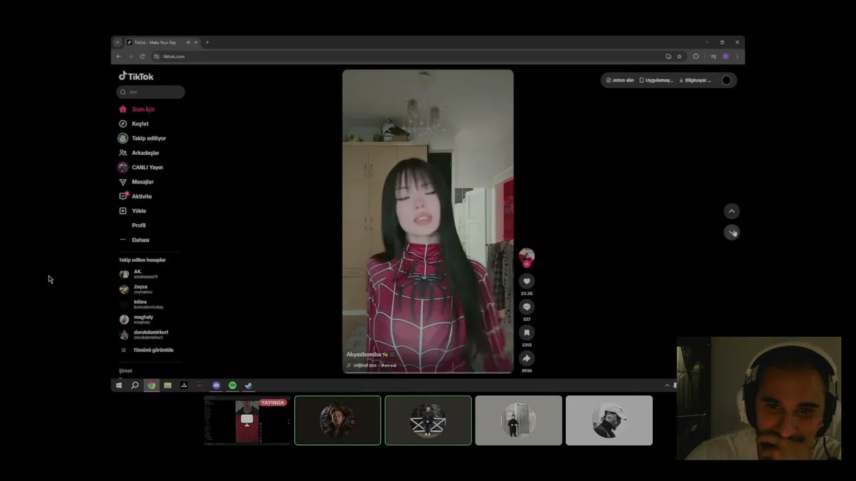
Task: Click the TikTok logo
Action: pos(136,76)
